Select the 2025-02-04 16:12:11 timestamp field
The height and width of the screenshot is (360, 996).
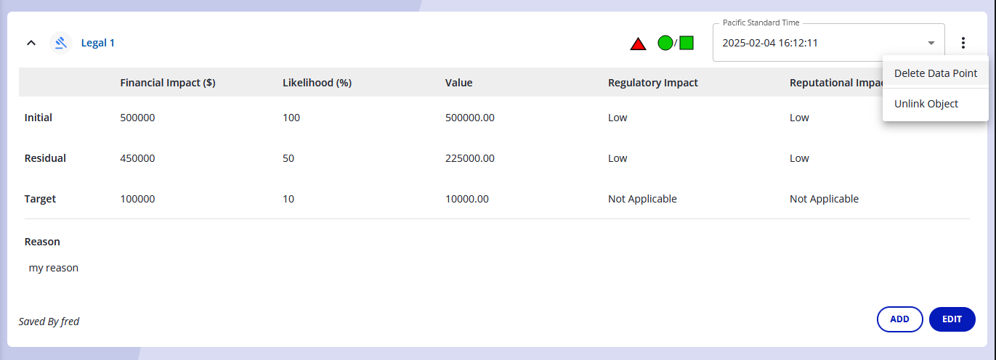coord(814,43)
